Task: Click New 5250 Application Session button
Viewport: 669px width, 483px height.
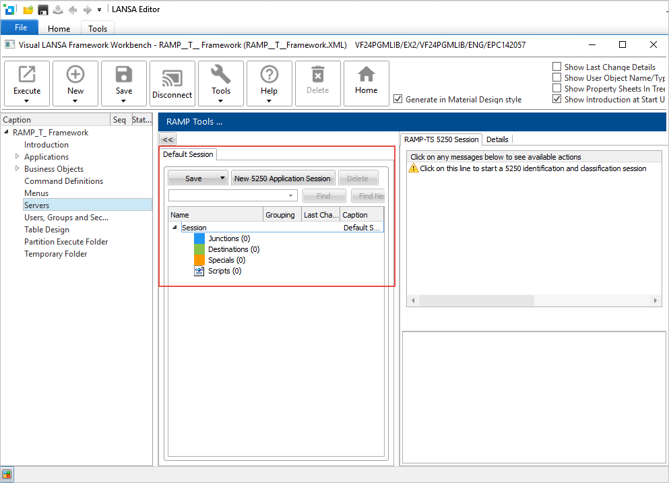Action: coord(282,179)
